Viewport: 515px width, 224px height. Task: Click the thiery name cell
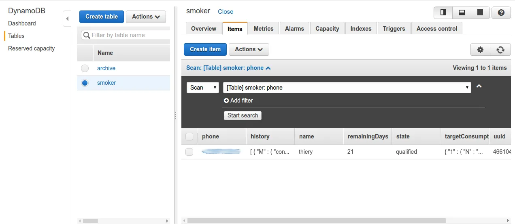pos(306,152)
